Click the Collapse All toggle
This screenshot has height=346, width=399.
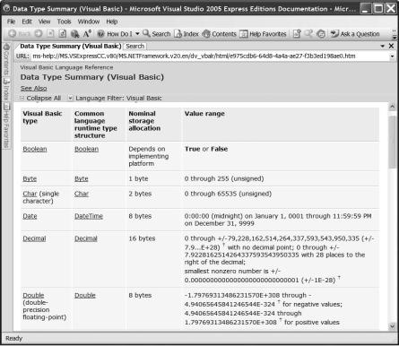(x=40, y=98)
